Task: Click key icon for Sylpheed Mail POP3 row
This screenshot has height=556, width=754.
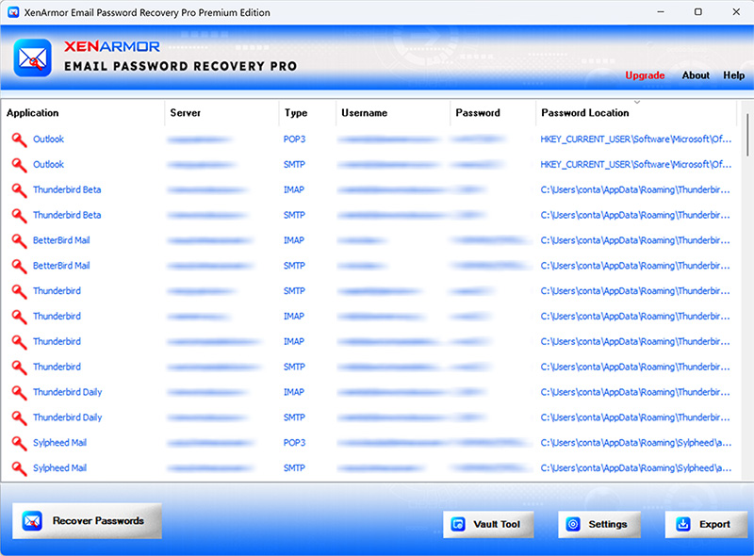Action: pos(19,443)
